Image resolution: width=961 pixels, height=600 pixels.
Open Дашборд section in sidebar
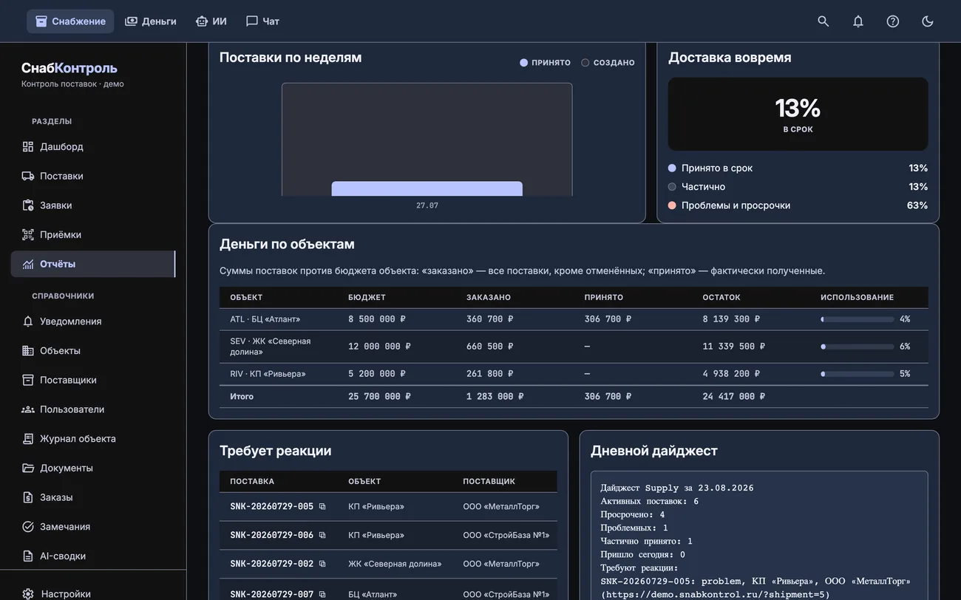[x=93, y=147]
